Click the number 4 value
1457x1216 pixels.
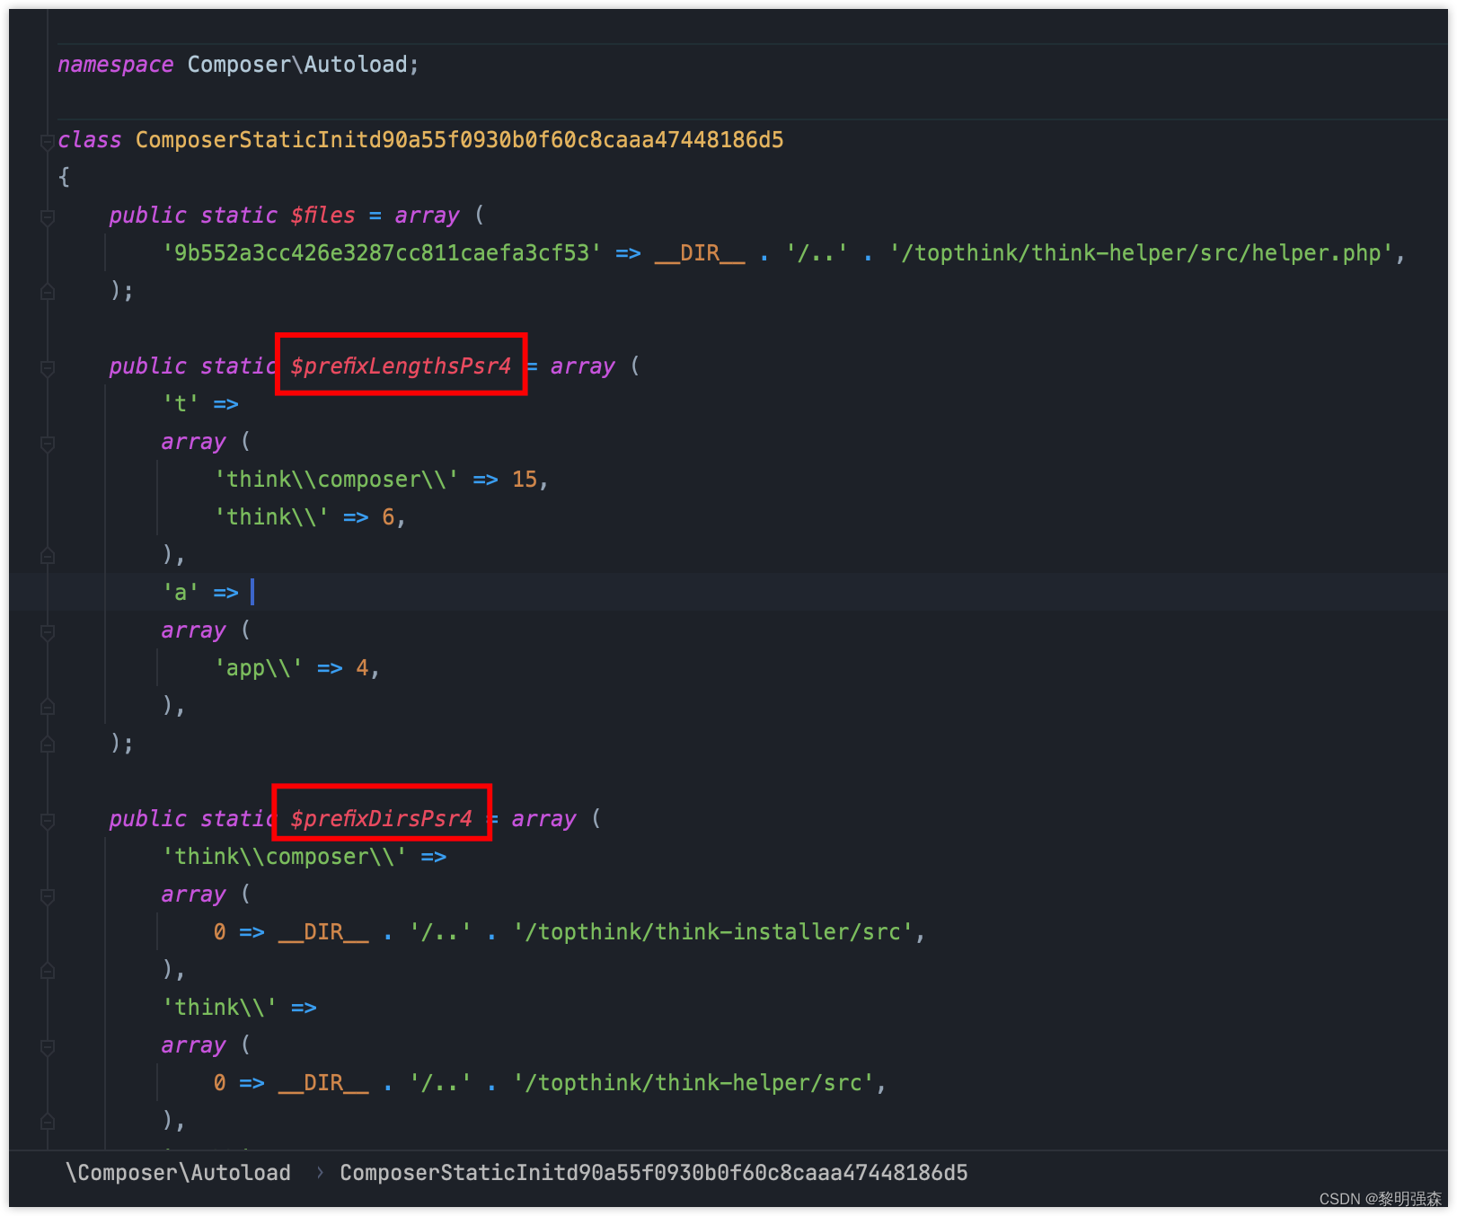click(362, 668)
